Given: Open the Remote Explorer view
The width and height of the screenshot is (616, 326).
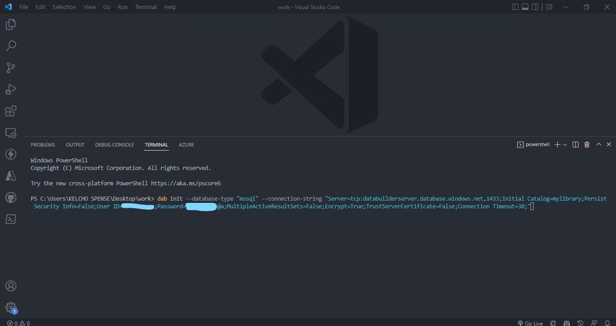Looking at the screenshot, I should pyautogui.click(x=10, y=133).
